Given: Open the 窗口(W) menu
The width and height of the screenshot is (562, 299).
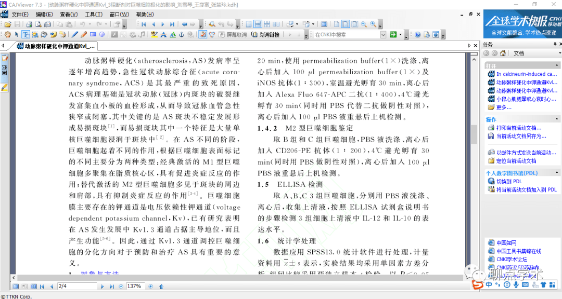Looking at the screenshot, I should coord(119,15).
